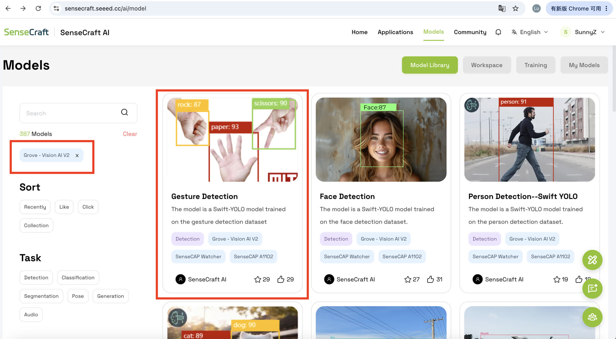Click the search magnifier icon
This screenshot has height=339, width=616.
[125, 113]
